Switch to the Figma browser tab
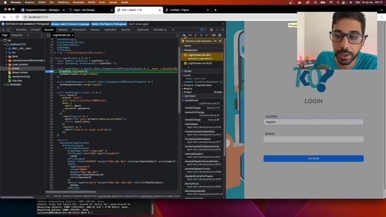The image size is (386, 217). (187, 10)
